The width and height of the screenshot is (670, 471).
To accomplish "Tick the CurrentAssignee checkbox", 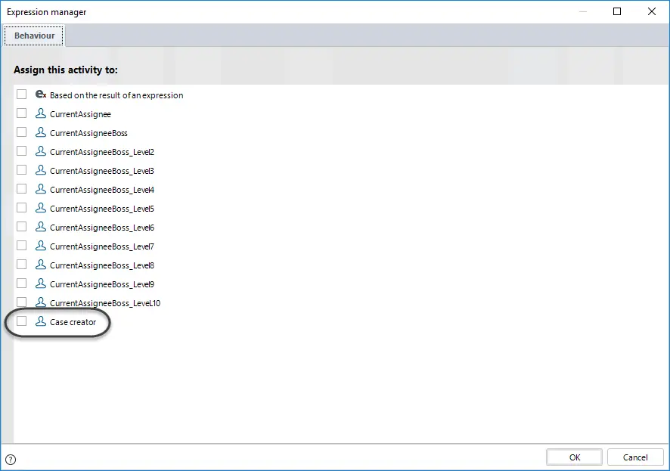I will [x=21, y=113].
